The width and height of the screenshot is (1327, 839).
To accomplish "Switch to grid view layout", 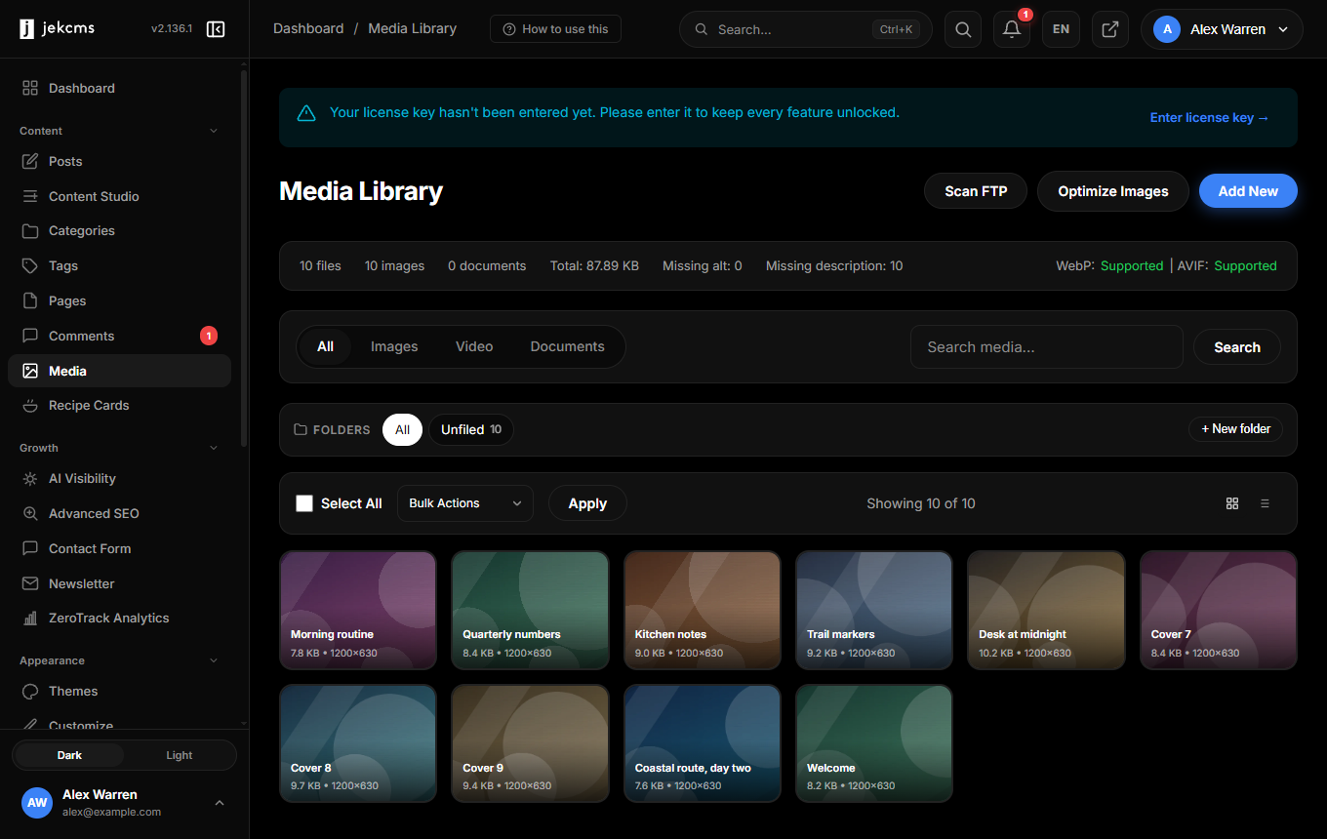I will [x=1232, y=503].
